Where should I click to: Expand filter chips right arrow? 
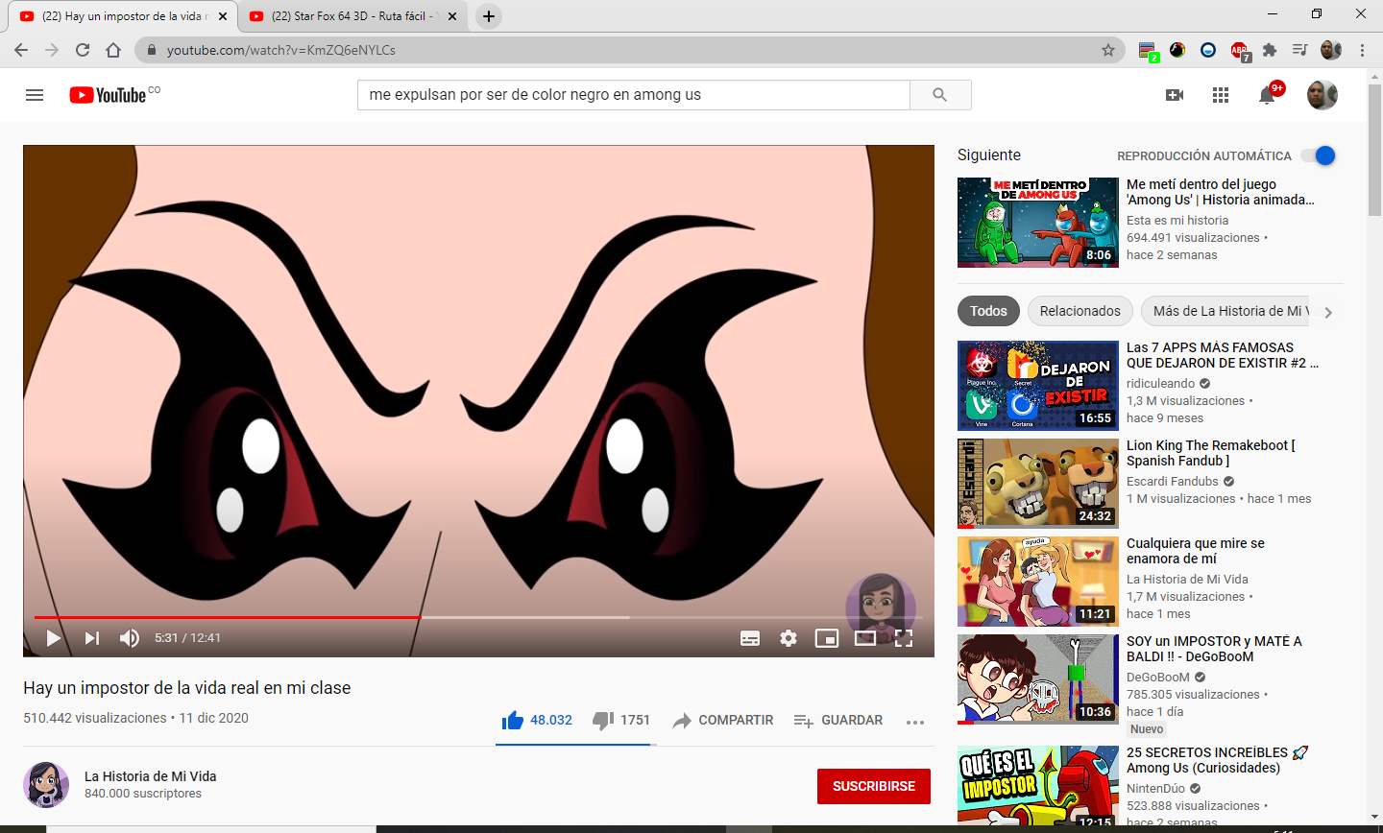(1328, 312)
